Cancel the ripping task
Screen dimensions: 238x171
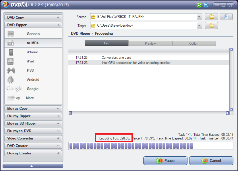tap(211, 161)
